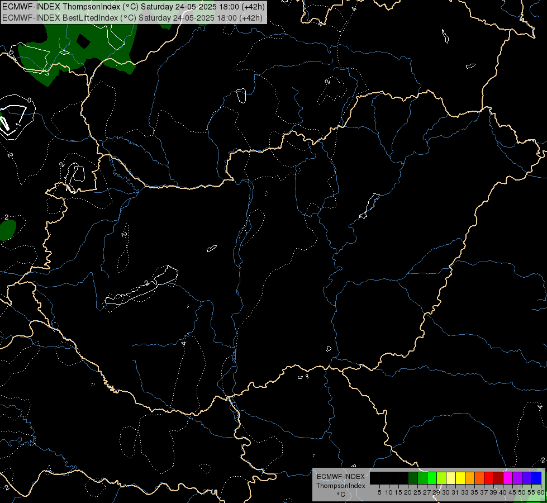Viewport: 547px width, 503px height.
Task: Click legend tick value '25'
Action: tap(417, 492)
